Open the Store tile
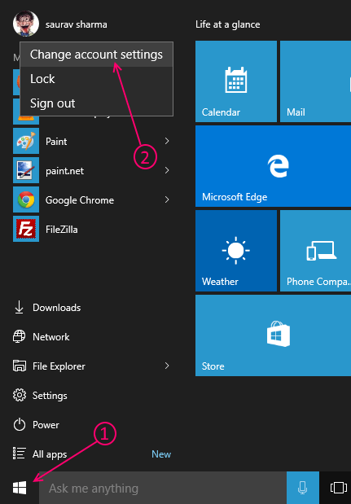351x504 pixels. 273,335
